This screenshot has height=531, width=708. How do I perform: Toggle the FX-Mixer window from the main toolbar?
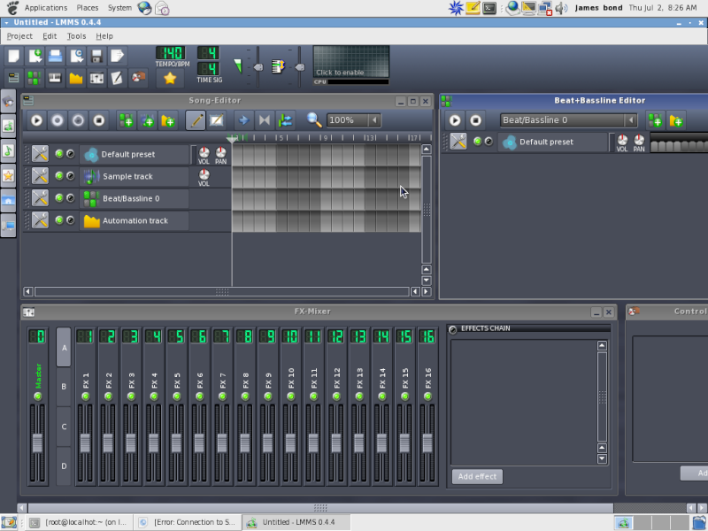coord(96,78)
